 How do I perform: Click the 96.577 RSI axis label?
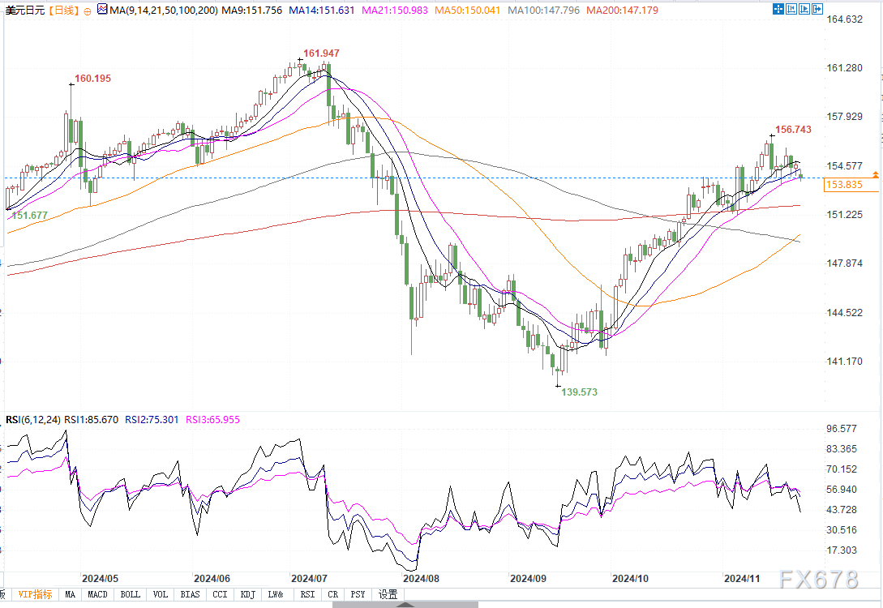842,428
